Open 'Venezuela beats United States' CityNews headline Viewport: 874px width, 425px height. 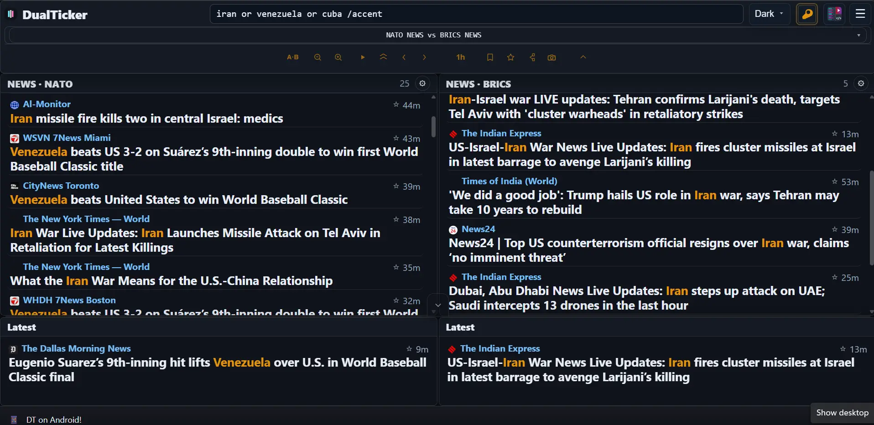pos(179,200)
